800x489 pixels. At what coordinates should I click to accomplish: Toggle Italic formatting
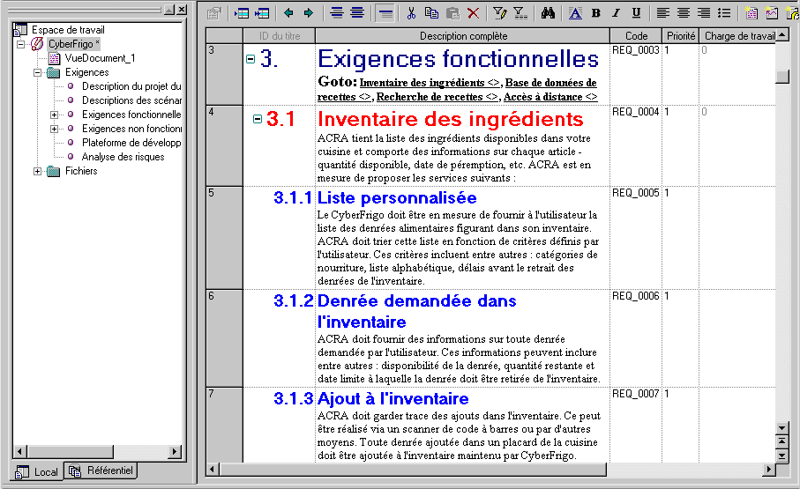click(616, 12)
